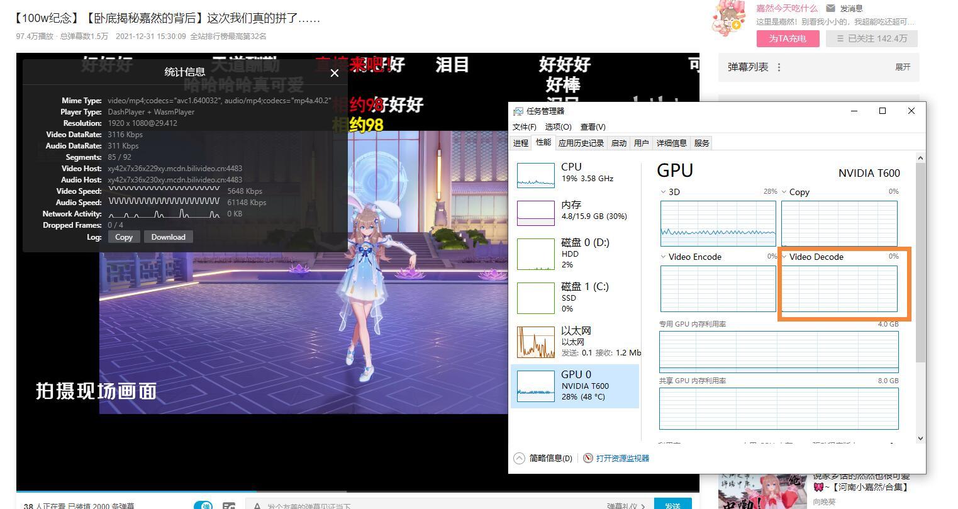958x509 pixels.
Task: Select the GPU 0 NVIDIA T600 graph
Action: click(x=535, y=386)
